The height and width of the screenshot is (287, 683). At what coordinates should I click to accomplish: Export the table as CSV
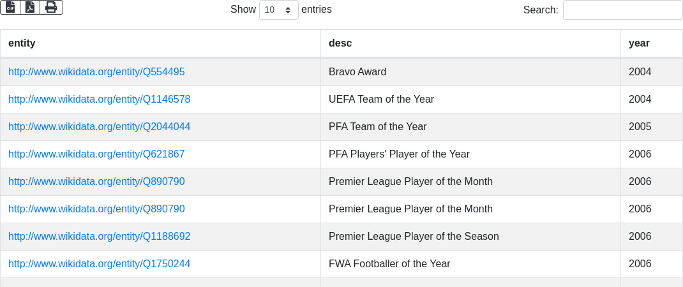click(10, 7)
